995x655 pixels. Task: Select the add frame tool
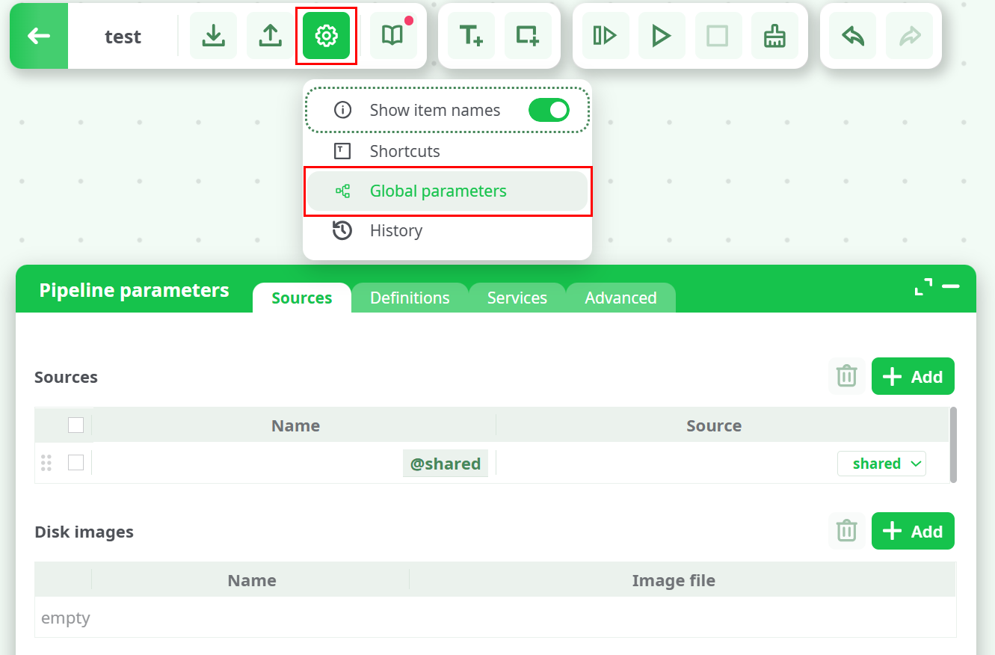tap(529, 35)
